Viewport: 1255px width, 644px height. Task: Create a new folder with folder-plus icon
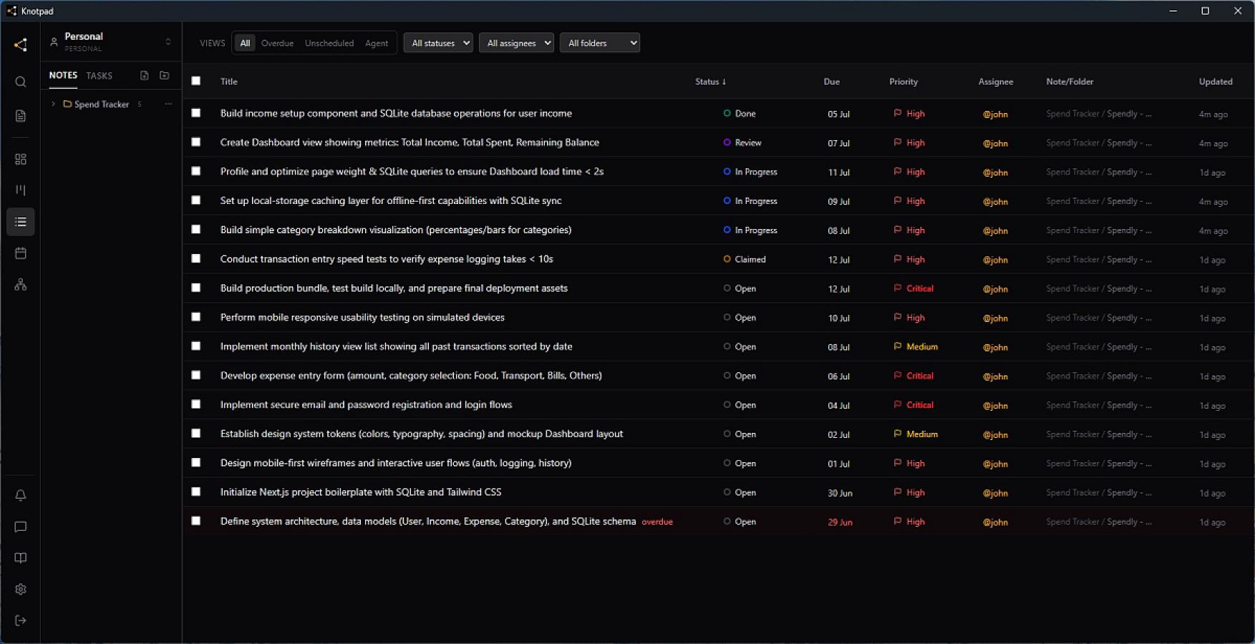click(165, 75)
